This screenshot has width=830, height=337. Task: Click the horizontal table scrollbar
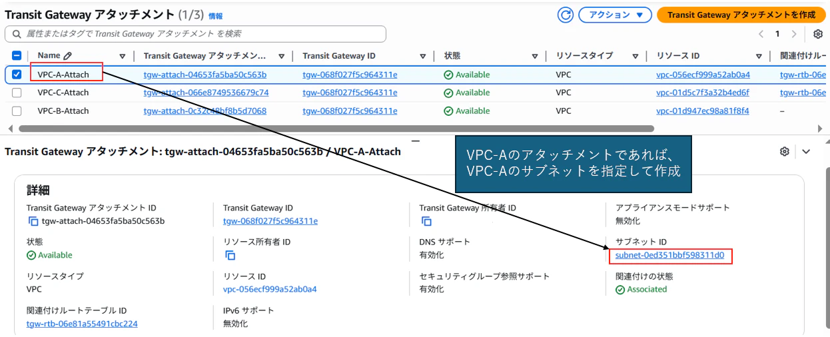point(336,129)
